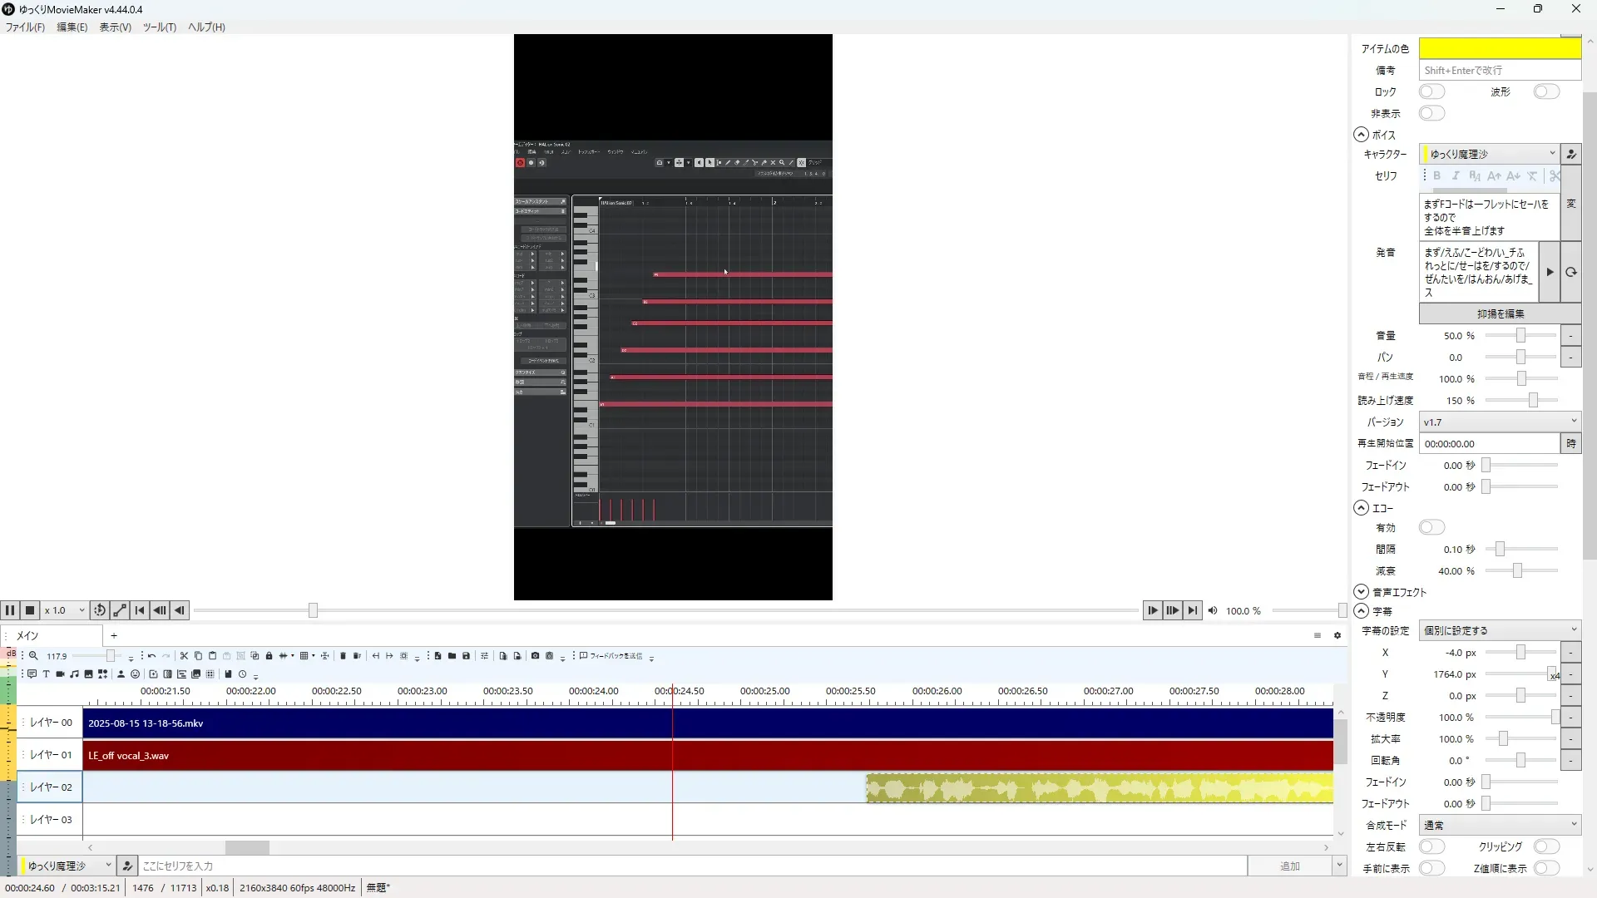
Task: Toggle the 波形 waveform switch
Action: [1545, 91]
